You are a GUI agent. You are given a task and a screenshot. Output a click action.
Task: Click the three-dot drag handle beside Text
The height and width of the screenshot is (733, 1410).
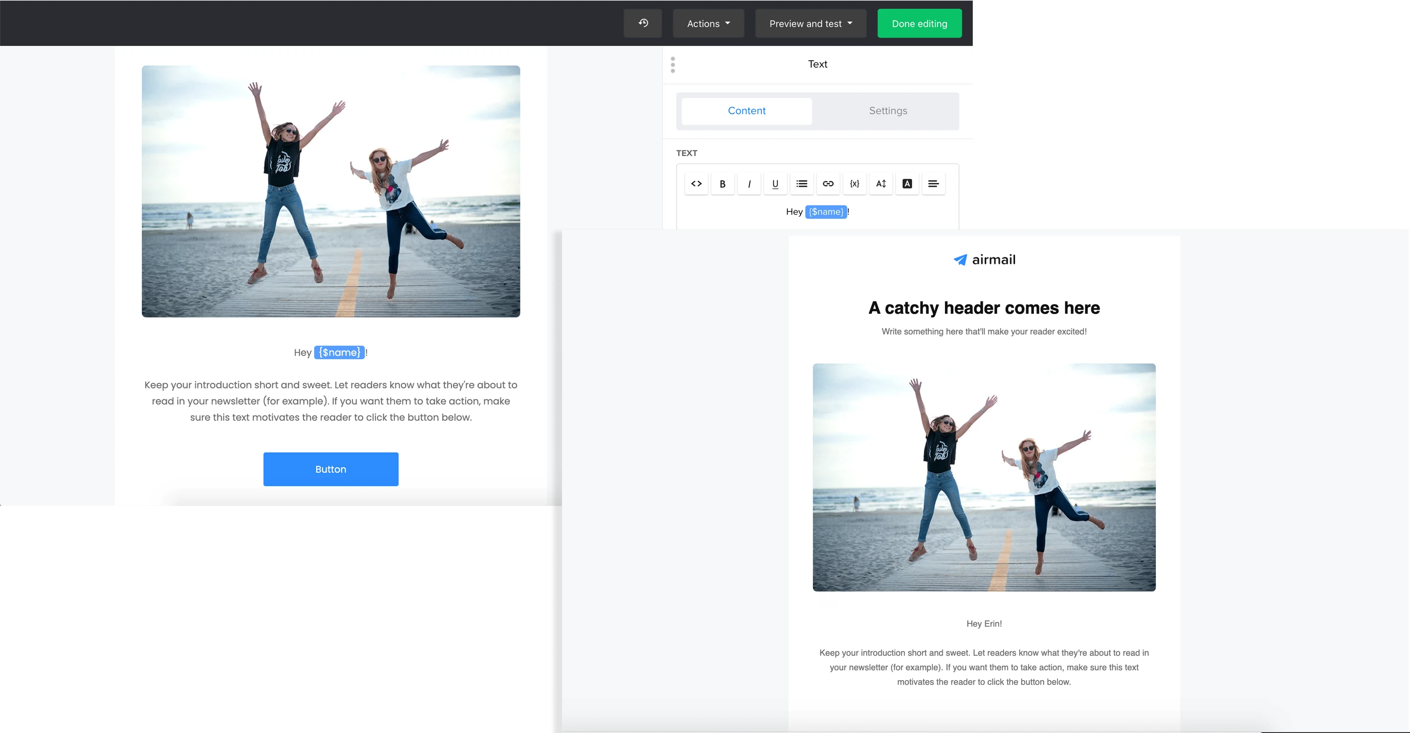click(x=673, y=65)
